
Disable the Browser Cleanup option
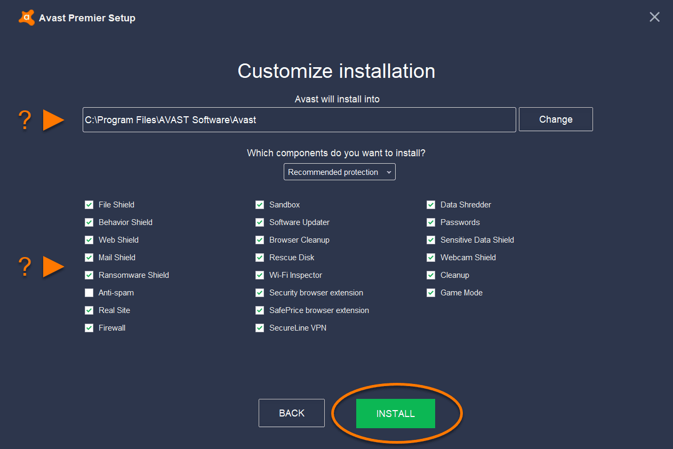[260, 239]
